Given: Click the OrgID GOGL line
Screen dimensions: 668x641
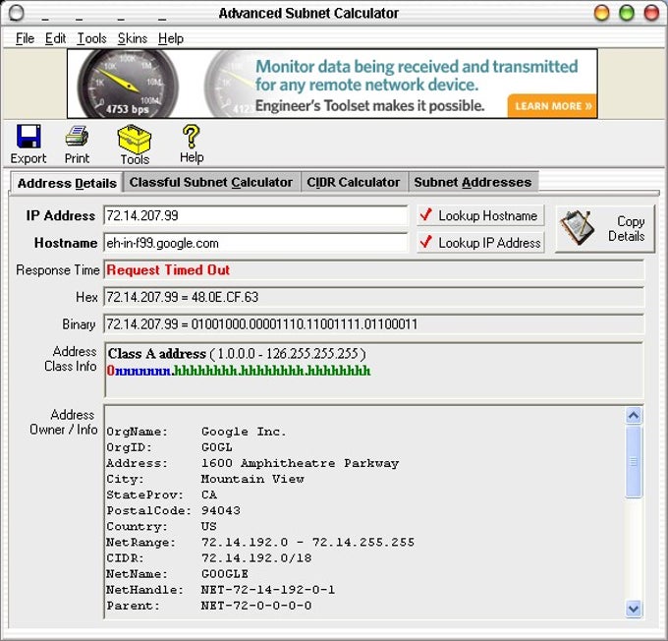Looking at the screenshot, I should point(169,447).
